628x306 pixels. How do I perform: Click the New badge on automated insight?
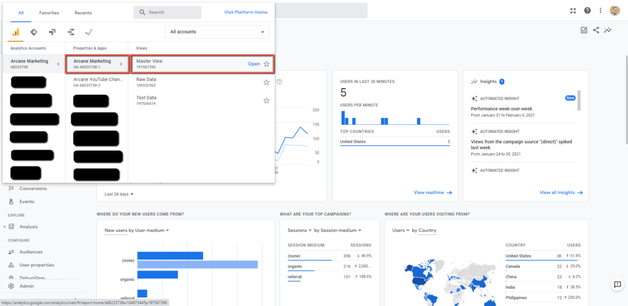(x=570, y=98)
